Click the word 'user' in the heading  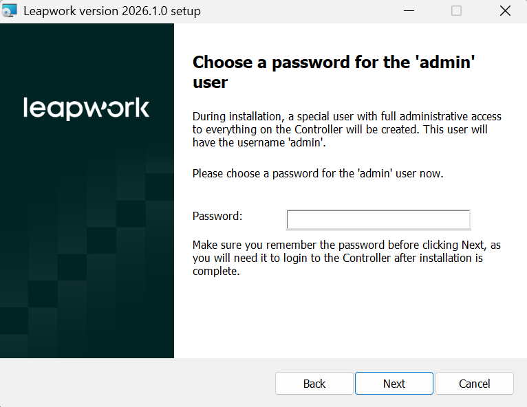tap(210, 82)
